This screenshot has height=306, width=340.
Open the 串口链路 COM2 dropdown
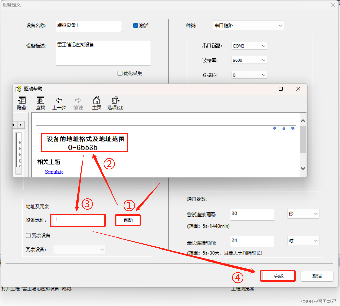coord(249,46)
